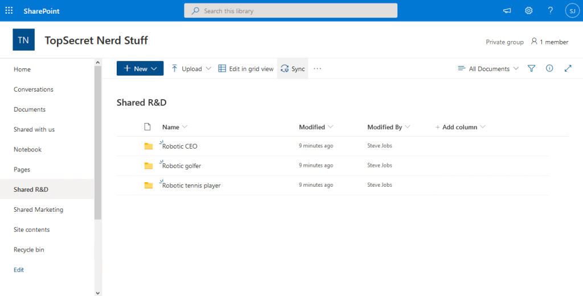Open the filter pane funnel icon
Screen dimensions: 583x296
coord(531,68)
